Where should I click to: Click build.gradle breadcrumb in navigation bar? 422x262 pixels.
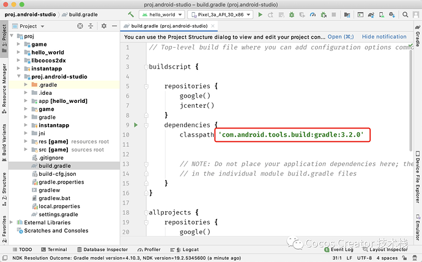pos(80,15)
